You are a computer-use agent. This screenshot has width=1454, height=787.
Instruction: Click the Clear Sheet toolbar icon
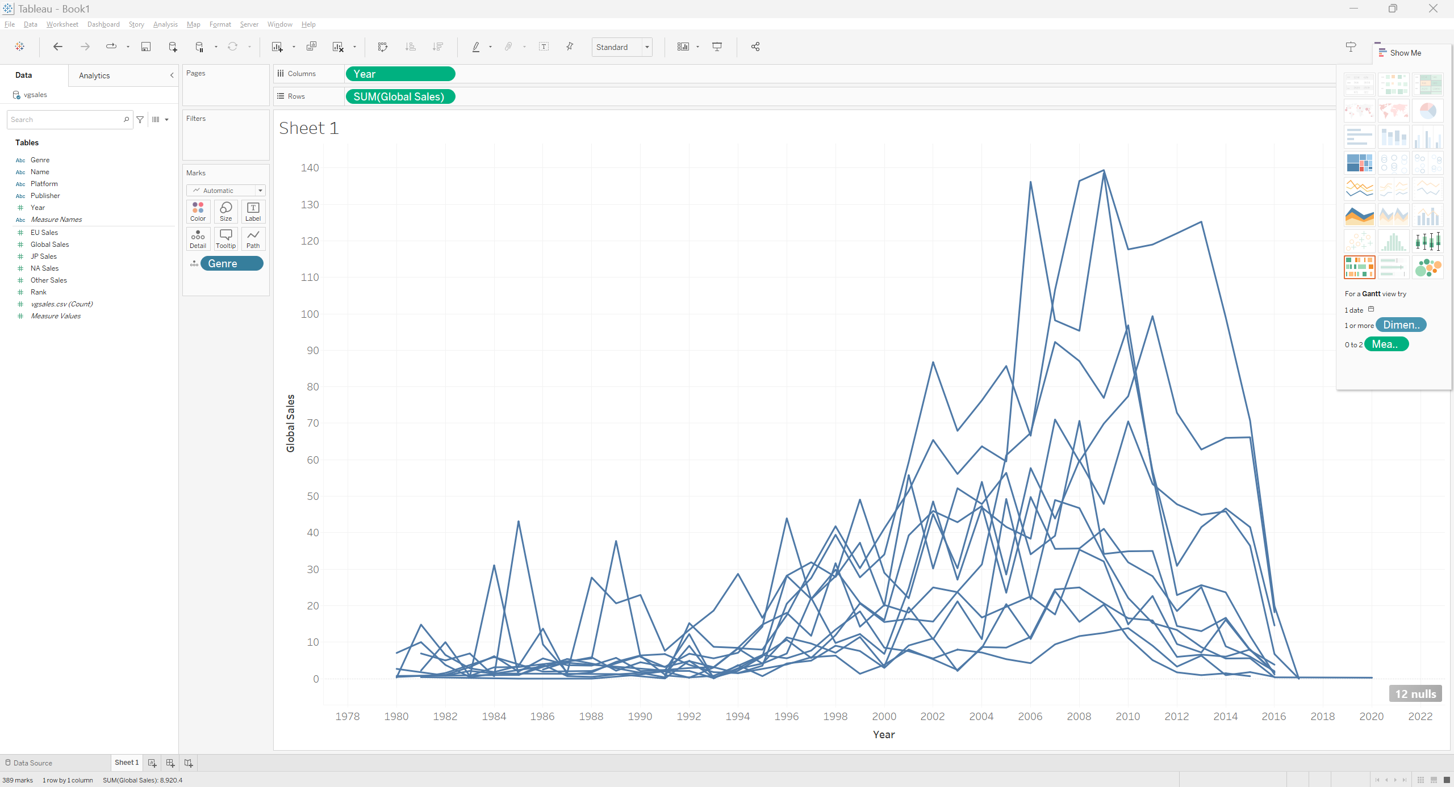coord(338,47)
